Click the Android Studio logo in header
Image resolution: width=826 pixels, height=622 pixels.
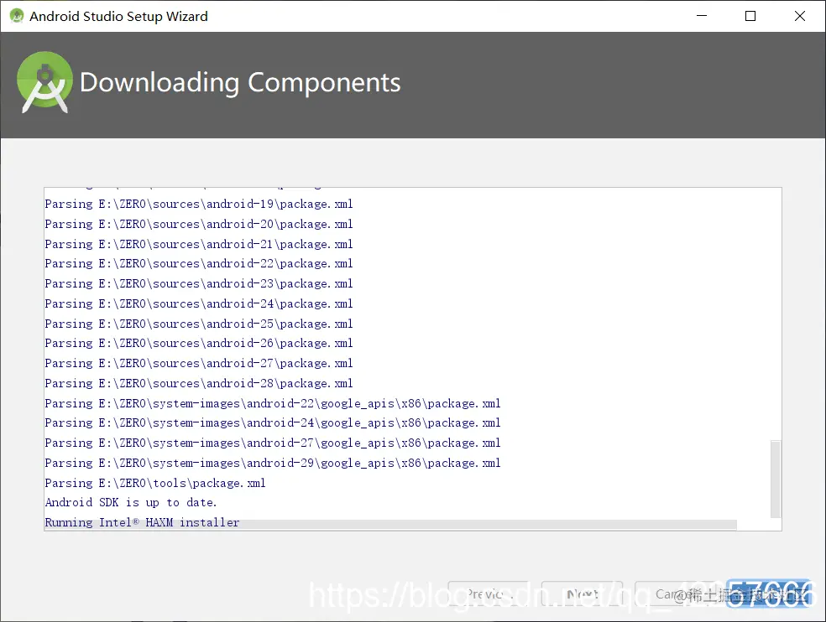point(44,82)
